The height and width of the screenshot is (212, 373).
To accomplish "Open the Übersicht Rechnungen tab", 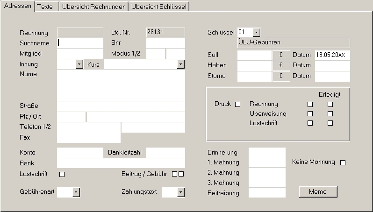I will tap(94, 7).
